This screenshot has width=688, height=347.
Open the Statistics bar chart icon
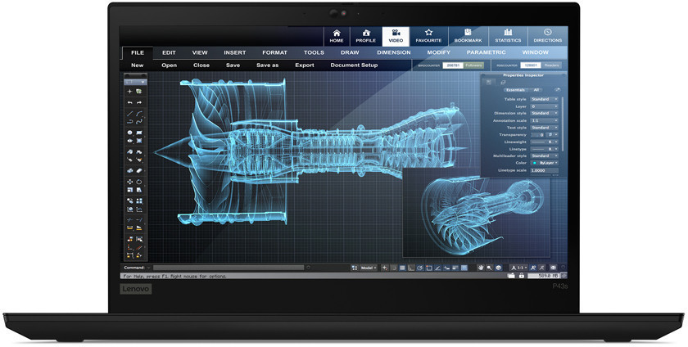tap(508, 32)
